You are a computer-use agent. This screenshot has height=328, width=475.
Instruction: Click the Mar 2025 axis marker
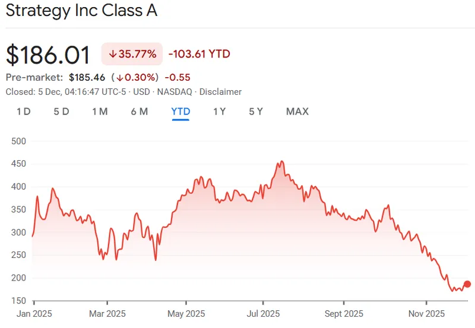pos(107,314)
